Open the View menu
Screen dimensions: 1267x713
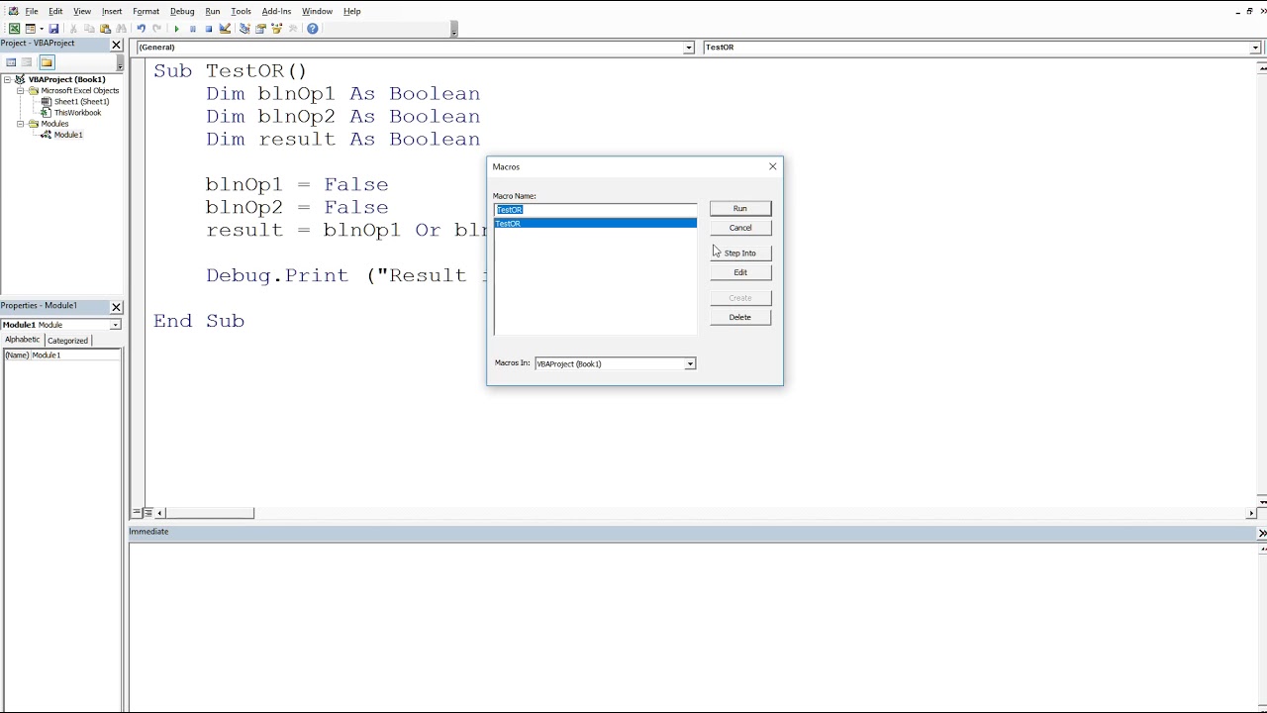(82, 11)
